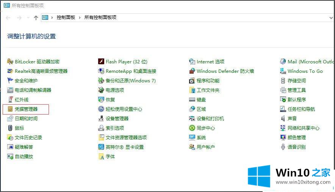Click the 文件资源管理器选项 icon
This screenshot has height=192, width=335.
tap(101, 137)
